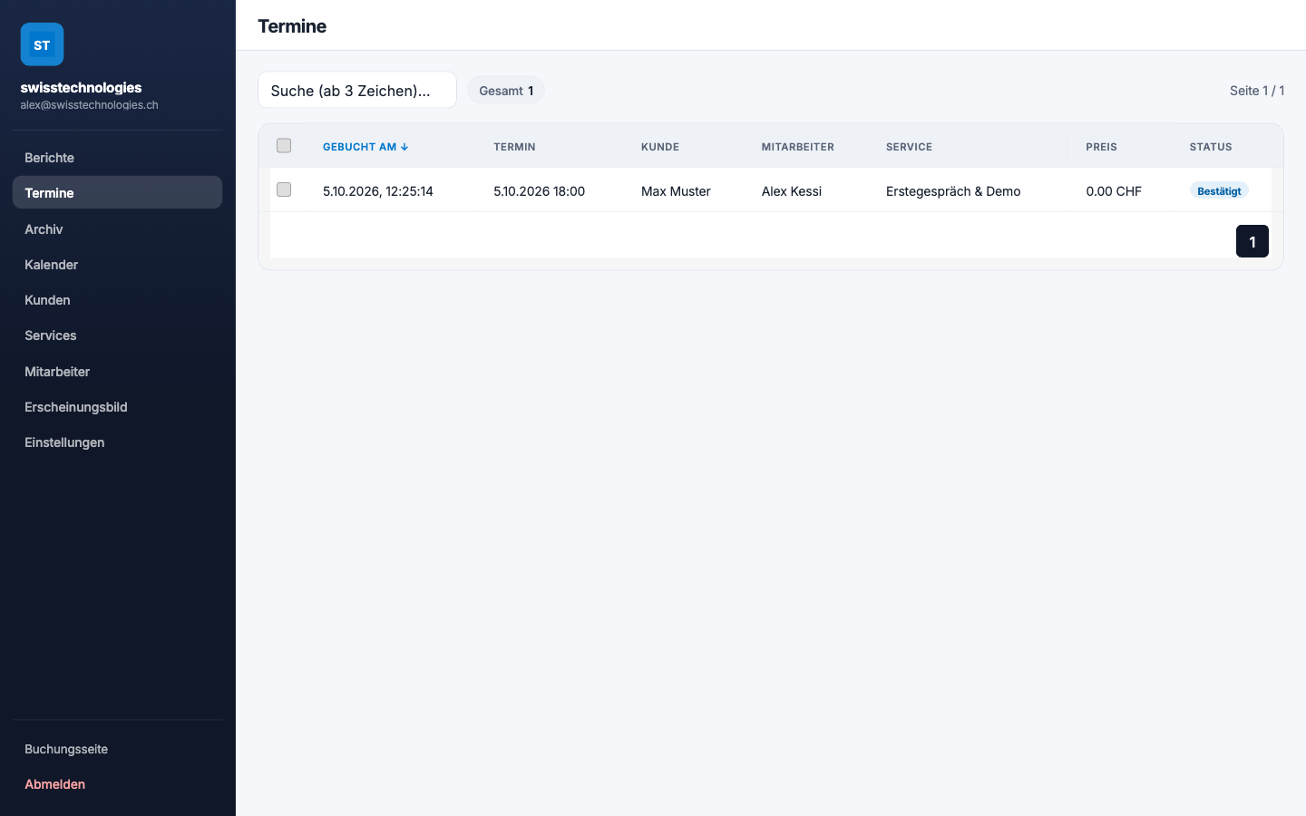Click the Preis column header

coord(1101,147)
